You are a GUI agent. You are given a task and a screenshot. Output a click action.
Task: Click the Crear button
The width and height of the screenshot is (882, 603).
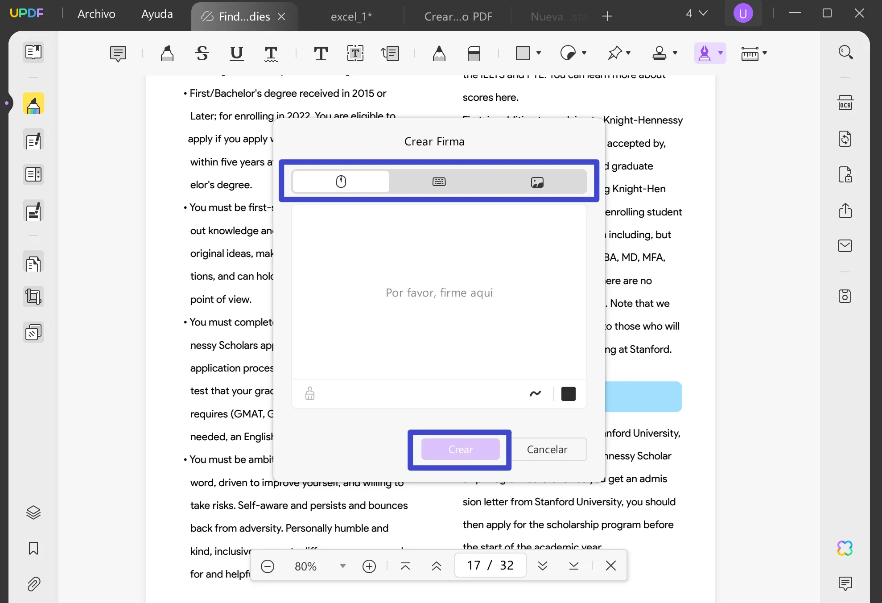pos(461,449)
